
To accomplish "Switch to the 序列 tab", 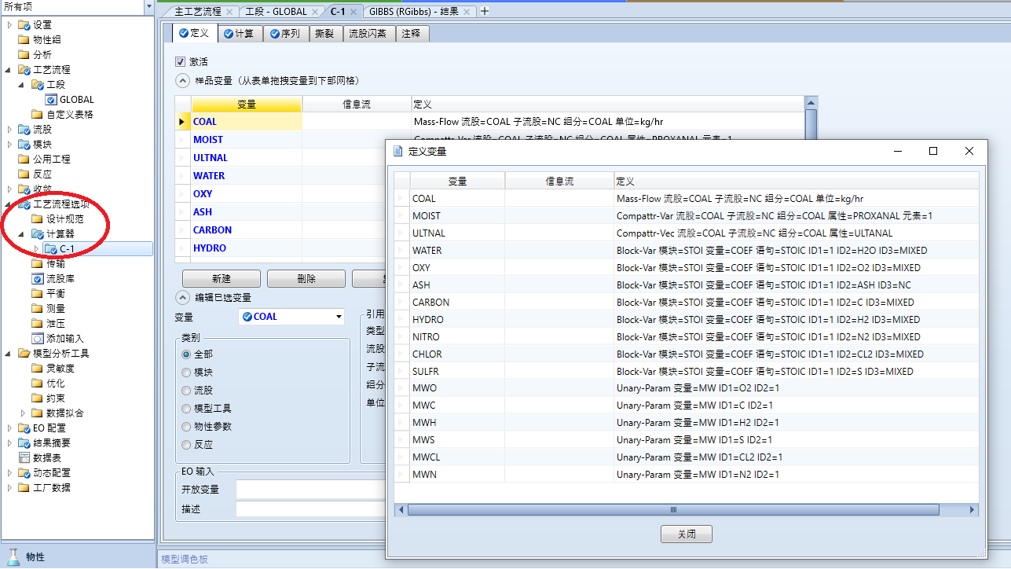I will coord(284,34).
